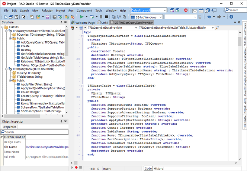Collapse the Classes tree node
This screenshot has height=171, width=247.
click(2, 27)
